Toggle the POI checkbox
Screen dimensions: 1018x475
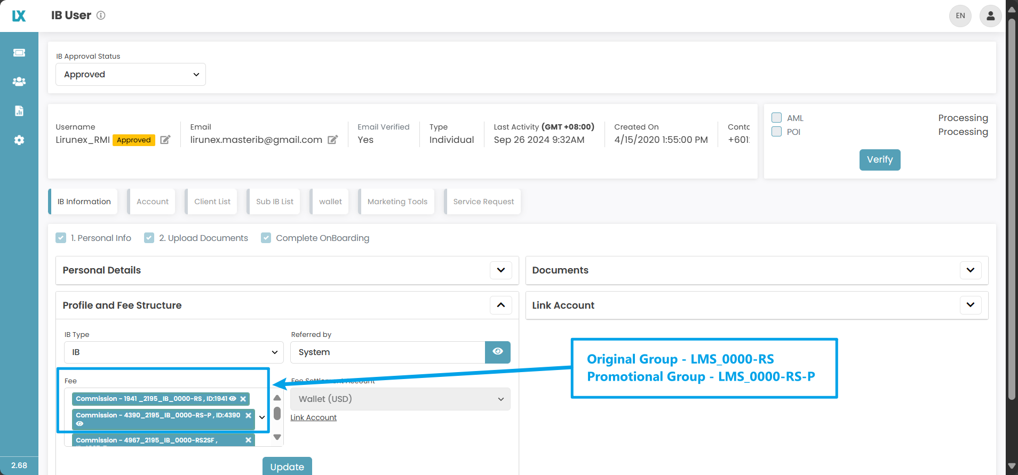tap(777, 132)
